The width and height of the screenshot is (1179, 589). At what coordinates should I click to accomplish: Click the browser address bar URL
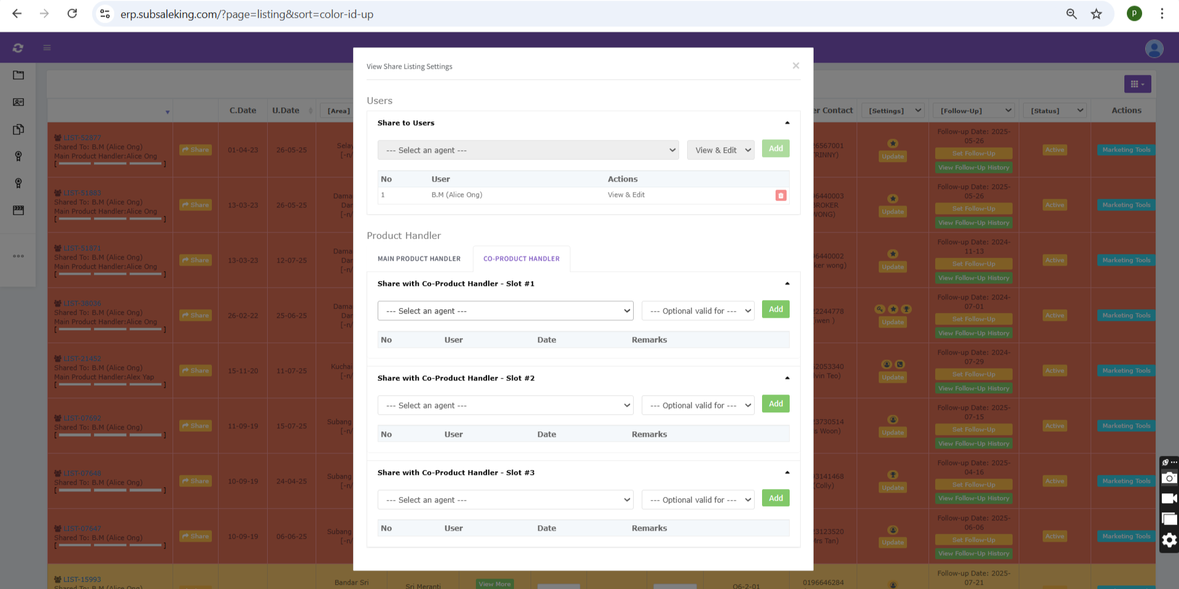247,14
